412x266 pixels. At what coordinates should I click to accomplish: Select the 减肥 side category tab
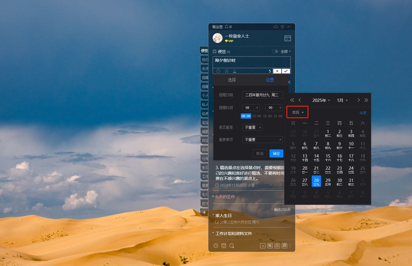click(x=204, y=131)
